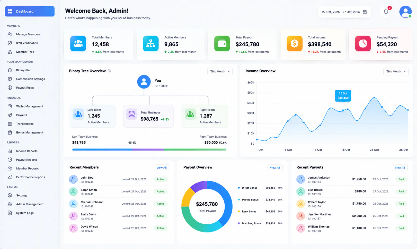Image resolution: width=417 pixels, height=249 pixels.
Task: Navigate to Wallet Management
Action: [x=30, y=106]
